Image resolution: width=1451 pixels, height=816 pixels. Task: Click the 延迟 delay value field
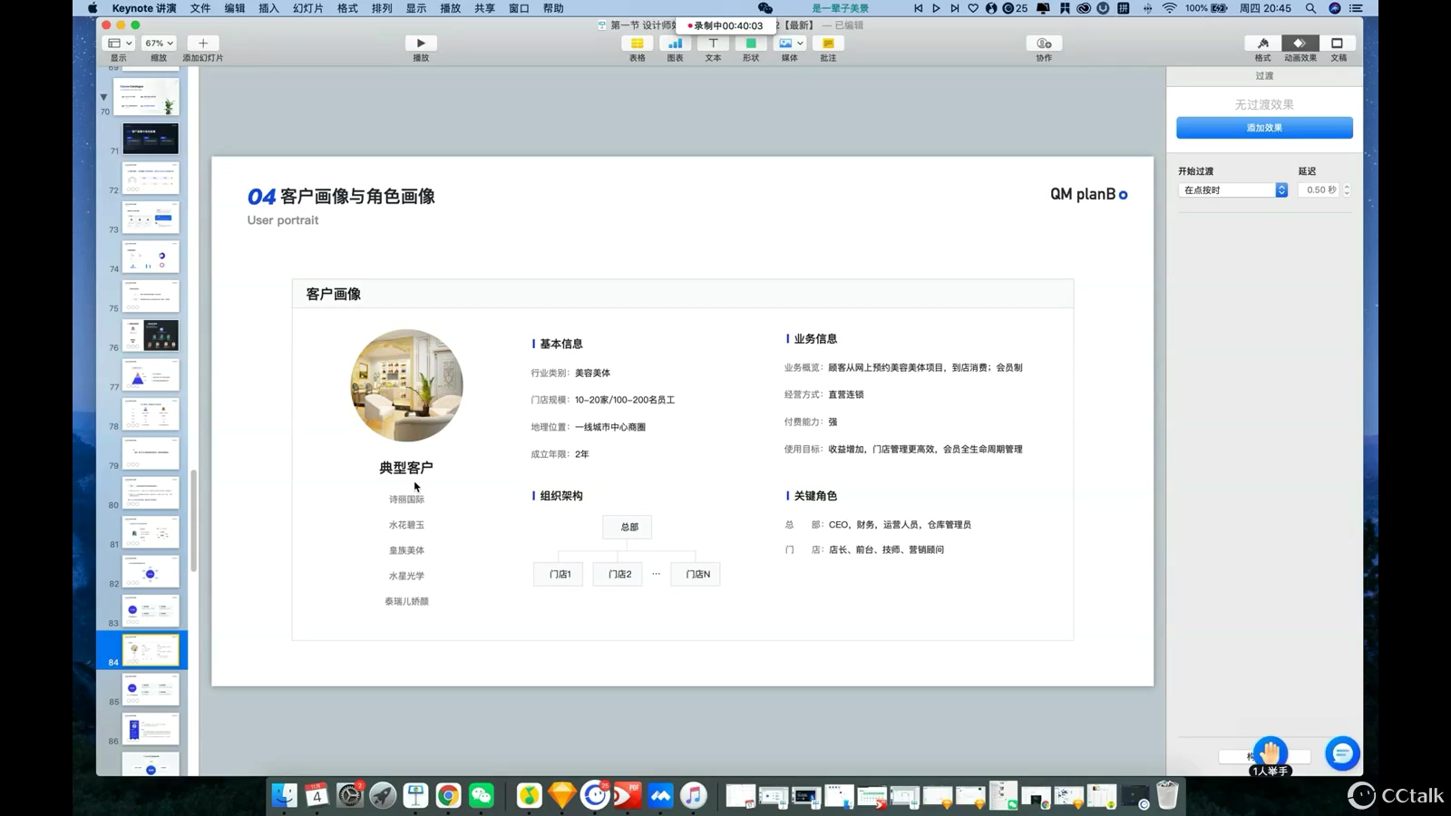coord(1319,190)
